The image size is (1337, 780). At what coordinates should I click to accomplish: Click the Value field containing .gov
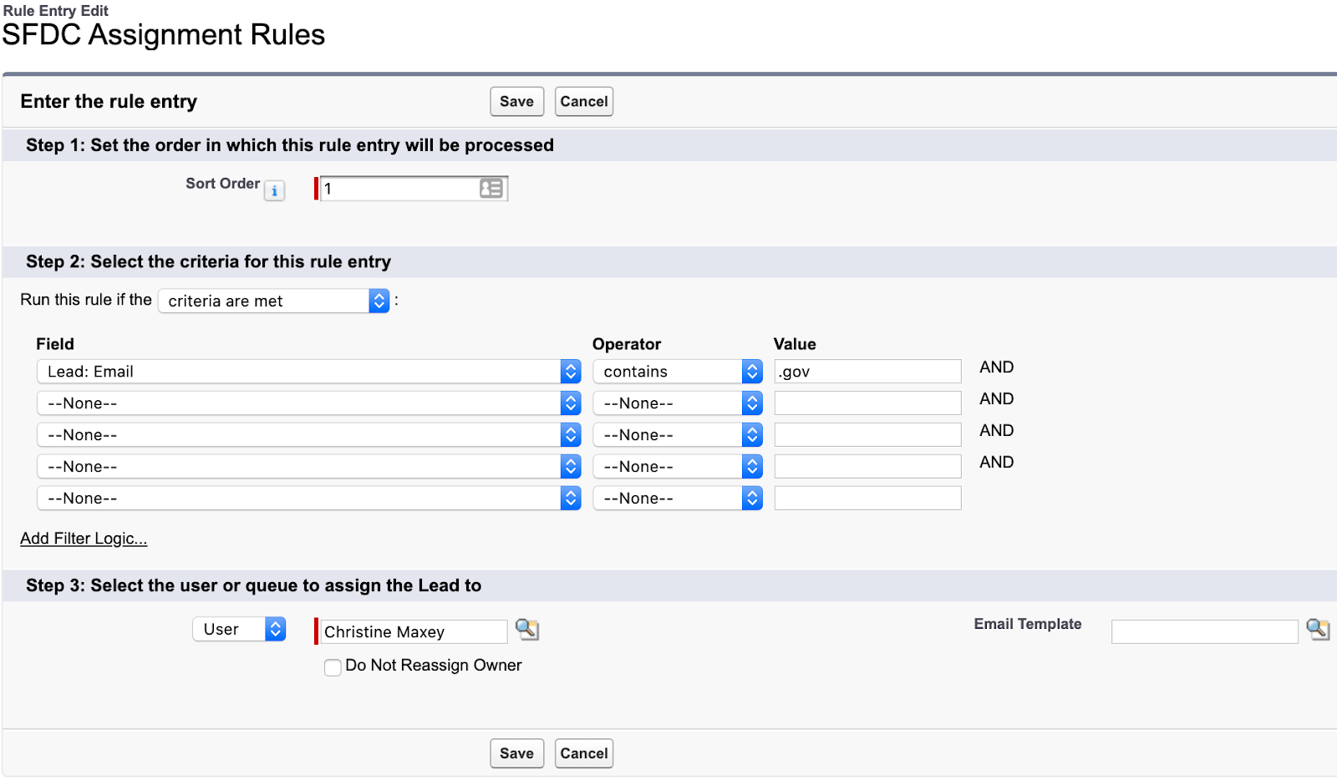tap(867, 372)
